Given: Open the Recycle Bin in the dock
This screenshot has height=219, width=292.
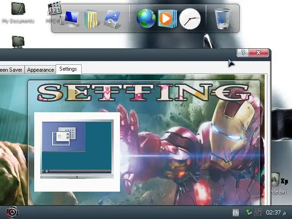Looking at the screenshot, I should coord(223,19).
